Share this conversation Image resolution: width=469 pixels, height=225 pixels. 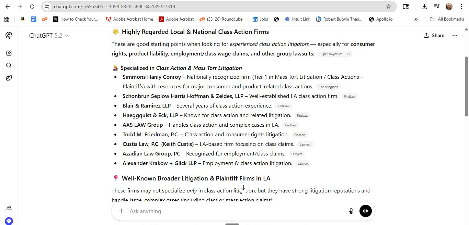point(434,35)
